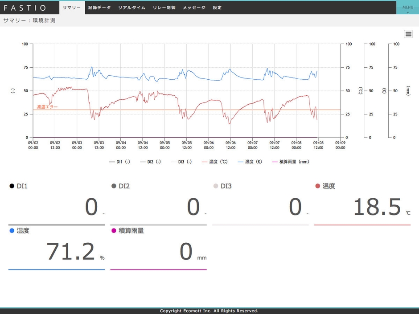Click the blue 湿度 color dot
This screenshot has width=419, height=314.
pos(12,231)
